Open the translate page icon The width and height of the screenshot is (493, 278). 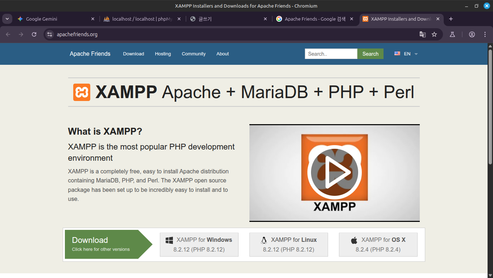pos(423,34)
